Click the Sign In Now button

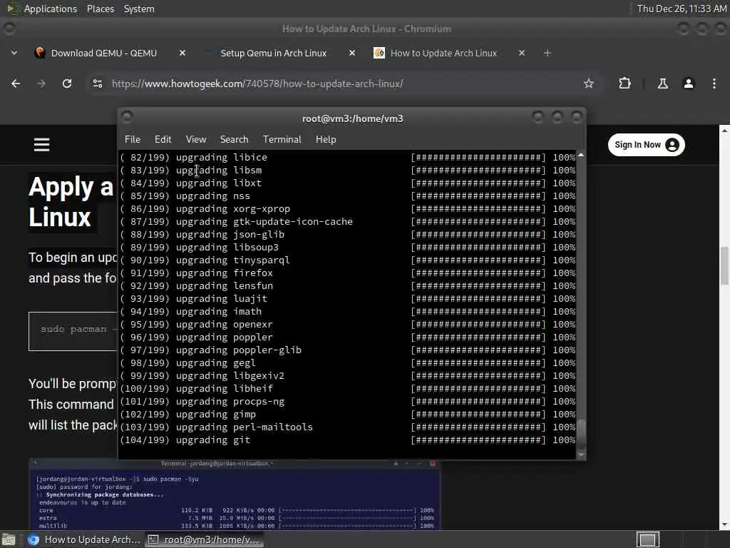point(646,145)
